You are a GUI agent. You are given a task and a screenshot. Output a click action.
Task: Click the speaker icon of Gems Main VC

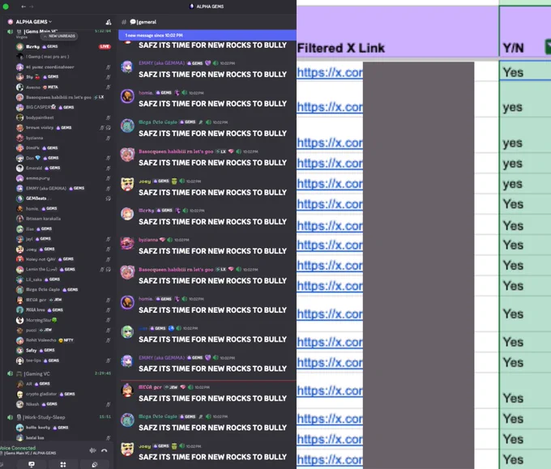[11, 32]
